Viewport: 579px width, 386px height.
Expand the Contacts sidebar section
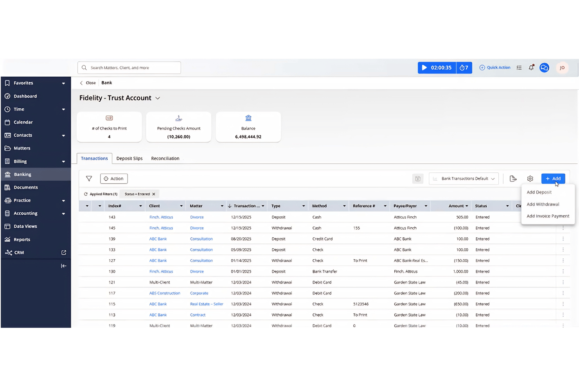[63, 136]
